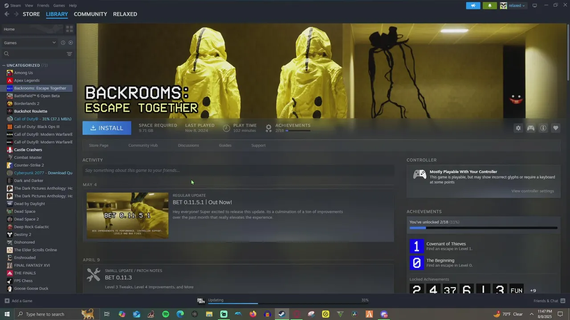
Task: Expand the Games filter dropdown
Action: tap(30, 43)
